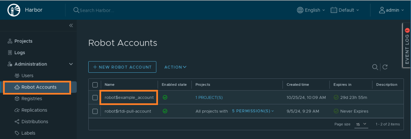Click the Projects icon in sidebar
Image resolution: width=411 pixels, height=139 pixels.
[10, 41]
